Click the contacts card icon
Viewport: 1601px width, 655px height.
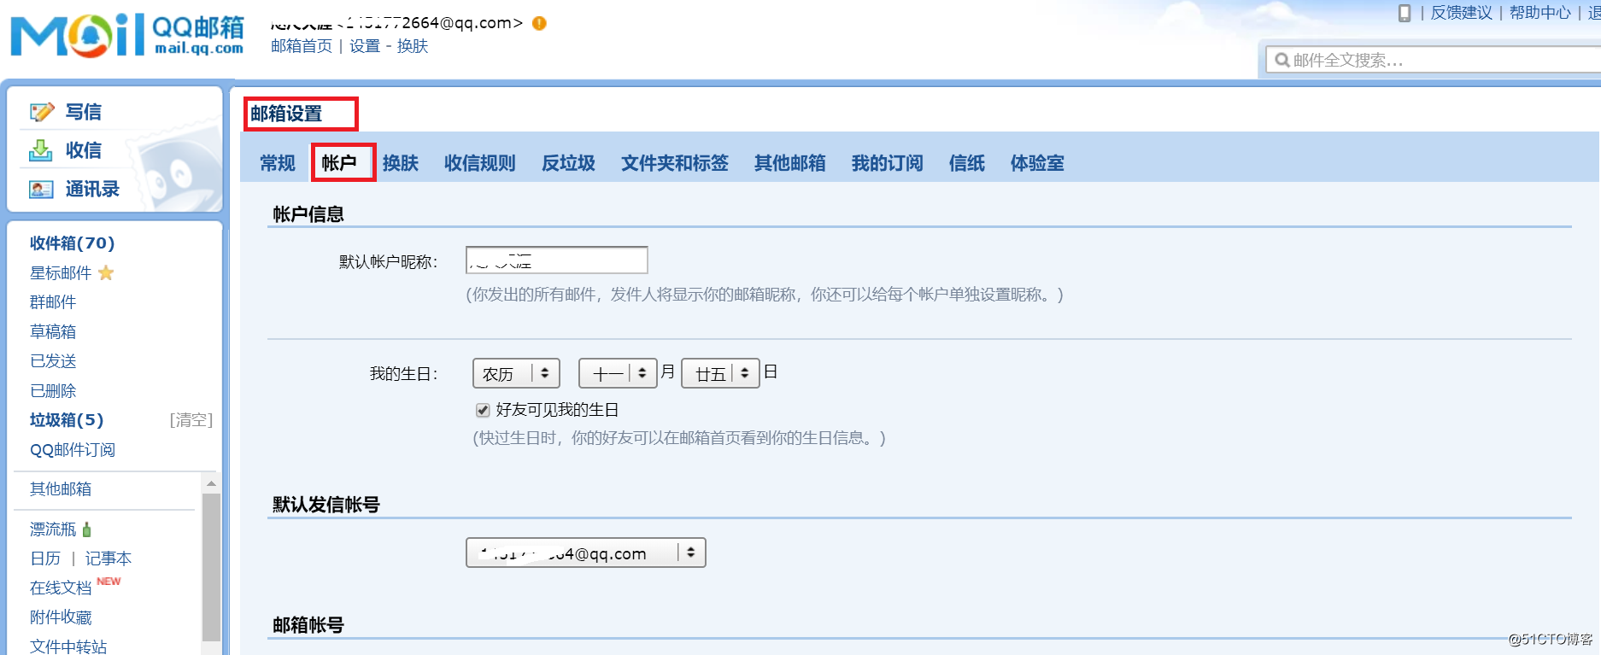pyautogui.click(x=41, y=190)
